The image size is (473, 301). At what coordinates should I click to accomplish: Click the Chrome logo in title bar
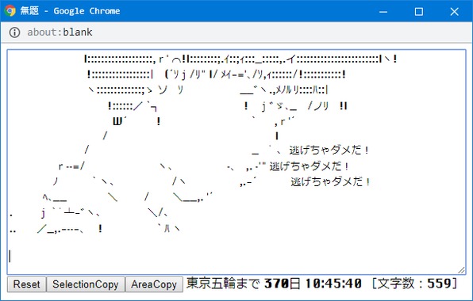point(10,11)
